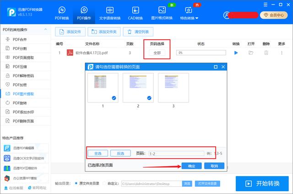The image size is (293, 194).
Task: Select PDF旋转 in sidebar
Action: click(26, 103)
